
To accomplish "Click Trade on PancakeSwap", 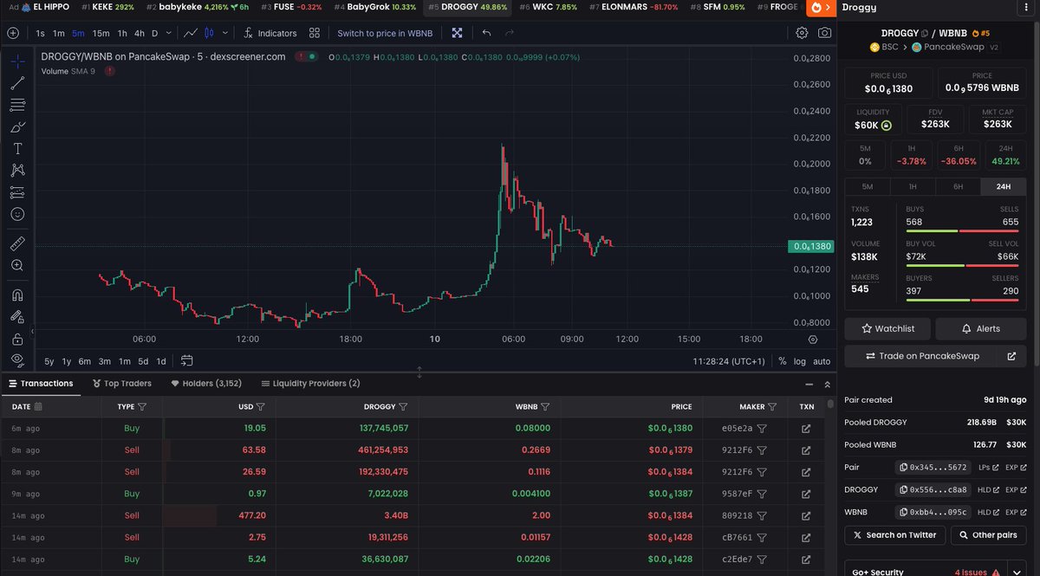I will pos(922,356).
